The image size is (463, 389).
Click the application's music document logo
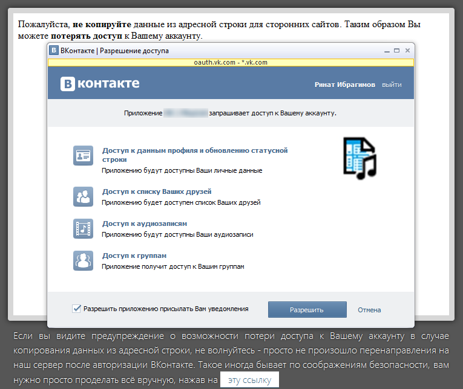click(360, 158)
